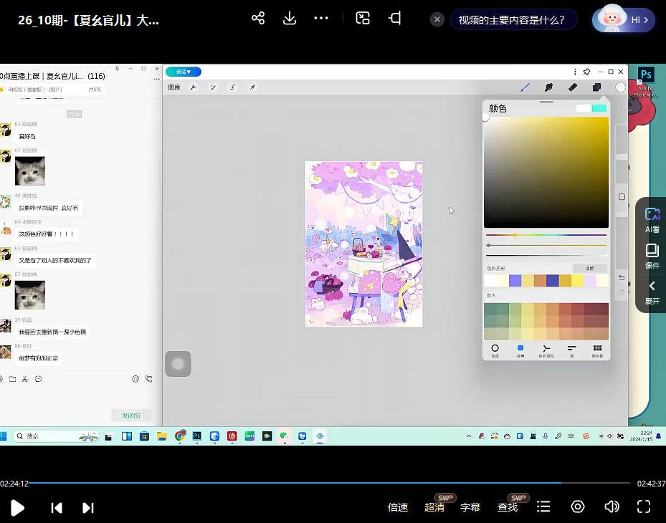Image resolution: width=666 pixels, height=523 pixels.
Task: Toggle fullscreen mode for the video
Action: pyautogui.click(x=644, y=507)
